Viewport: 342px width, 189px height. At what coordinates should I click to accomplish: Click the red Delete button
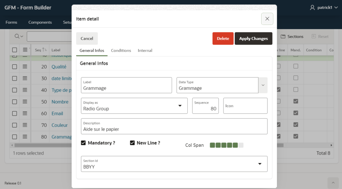(223, 38)
